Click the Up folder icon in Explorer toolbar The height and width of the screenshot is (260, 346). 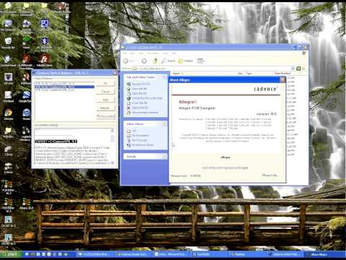tap(155, 61)
